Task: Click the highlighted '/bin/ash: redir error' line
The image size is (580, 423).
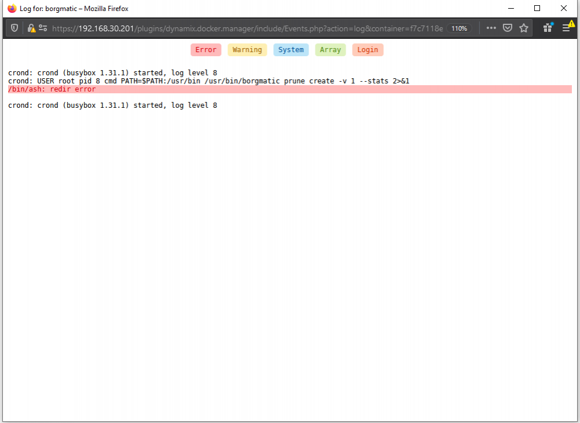Action: pos(290,89)
